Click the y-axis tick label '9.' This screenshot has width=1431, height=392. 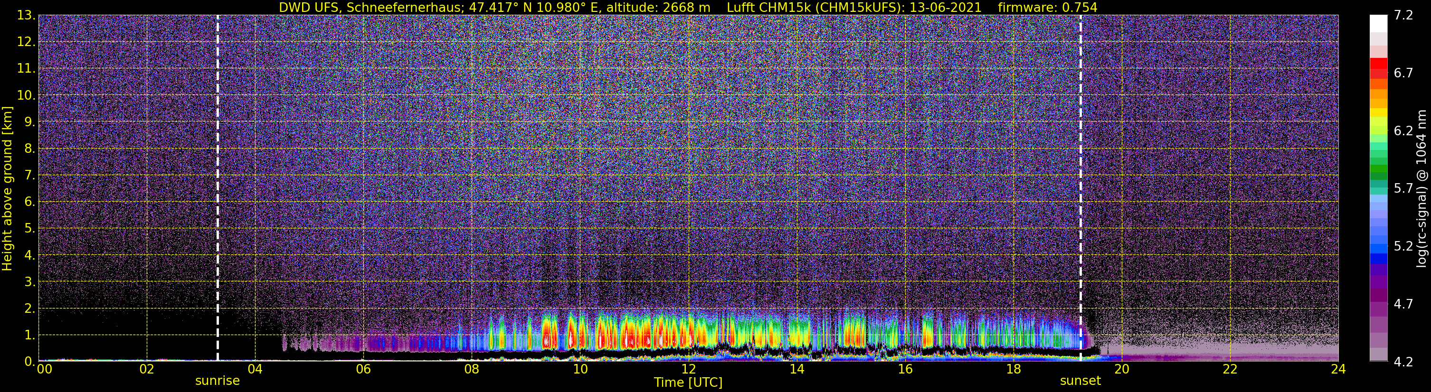tap(30, 122)
